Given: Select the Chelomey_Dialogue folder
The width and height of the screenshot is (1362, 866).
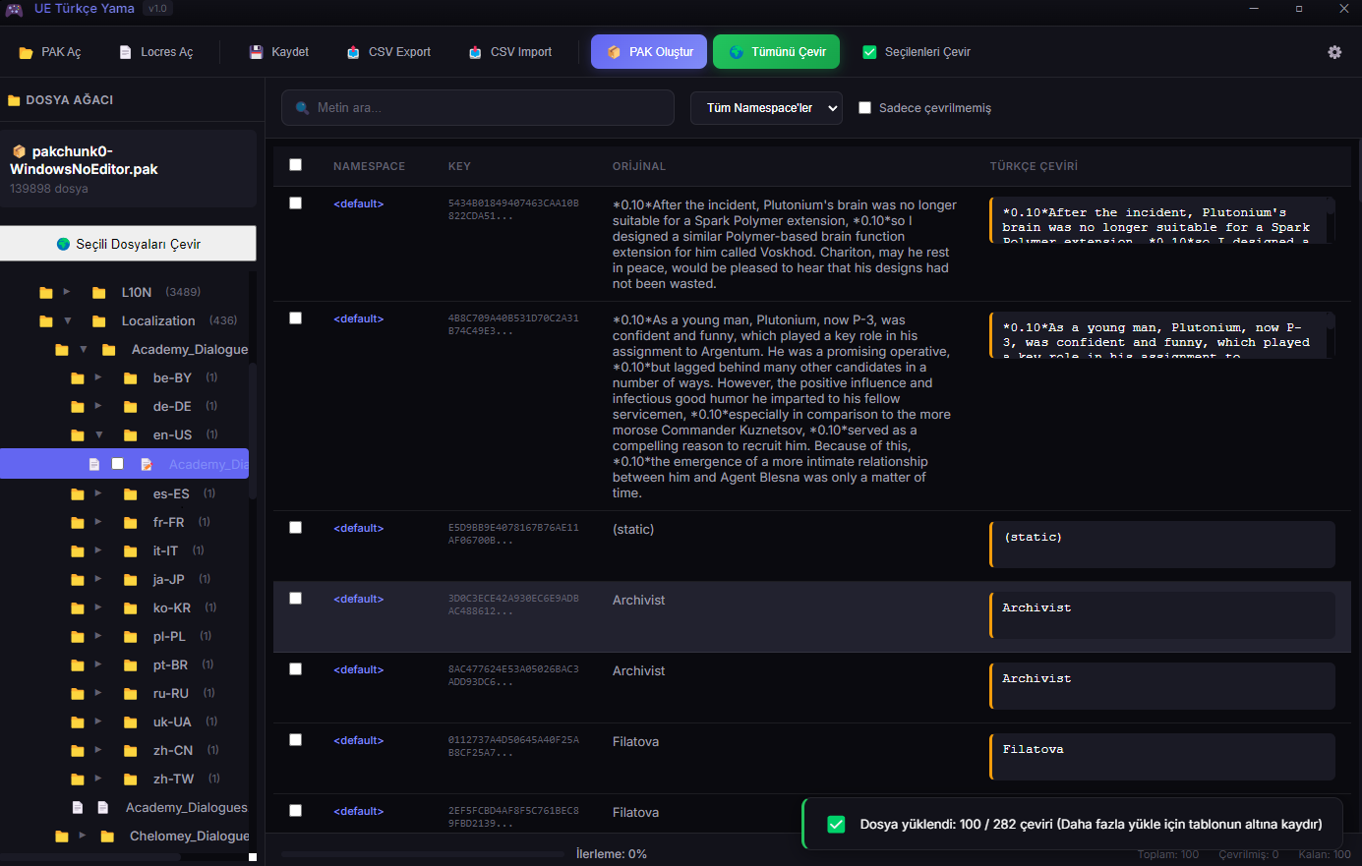Looking at the screenshot, I should pos(189,836).
